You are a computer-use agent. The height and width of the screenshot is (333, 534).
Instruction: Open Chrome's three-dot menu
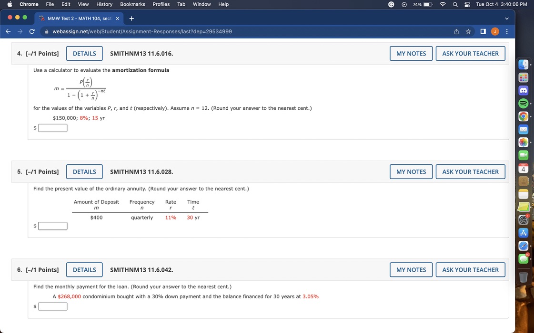pyautogui.click(x=506, y=31)
